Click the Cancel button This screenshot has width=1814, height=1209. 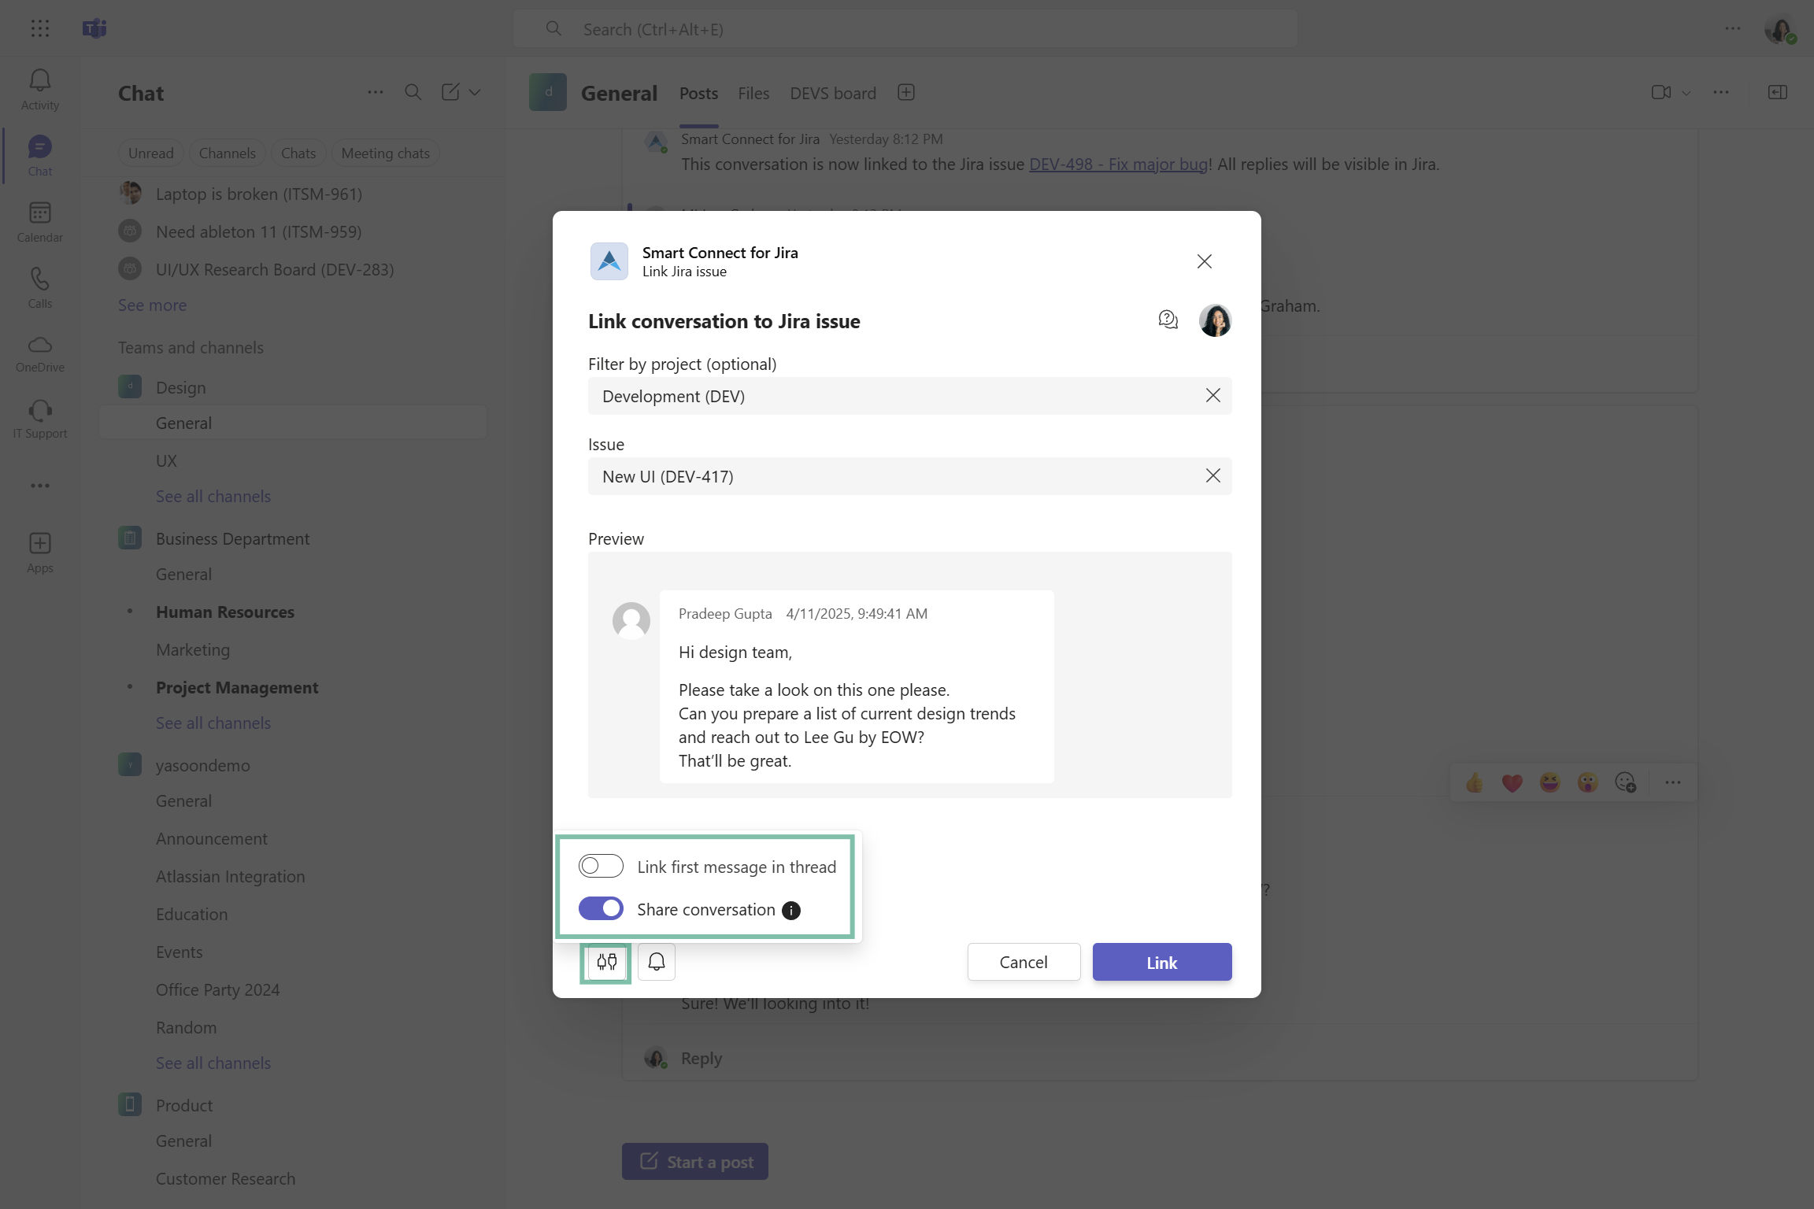tap(1023, 962)
